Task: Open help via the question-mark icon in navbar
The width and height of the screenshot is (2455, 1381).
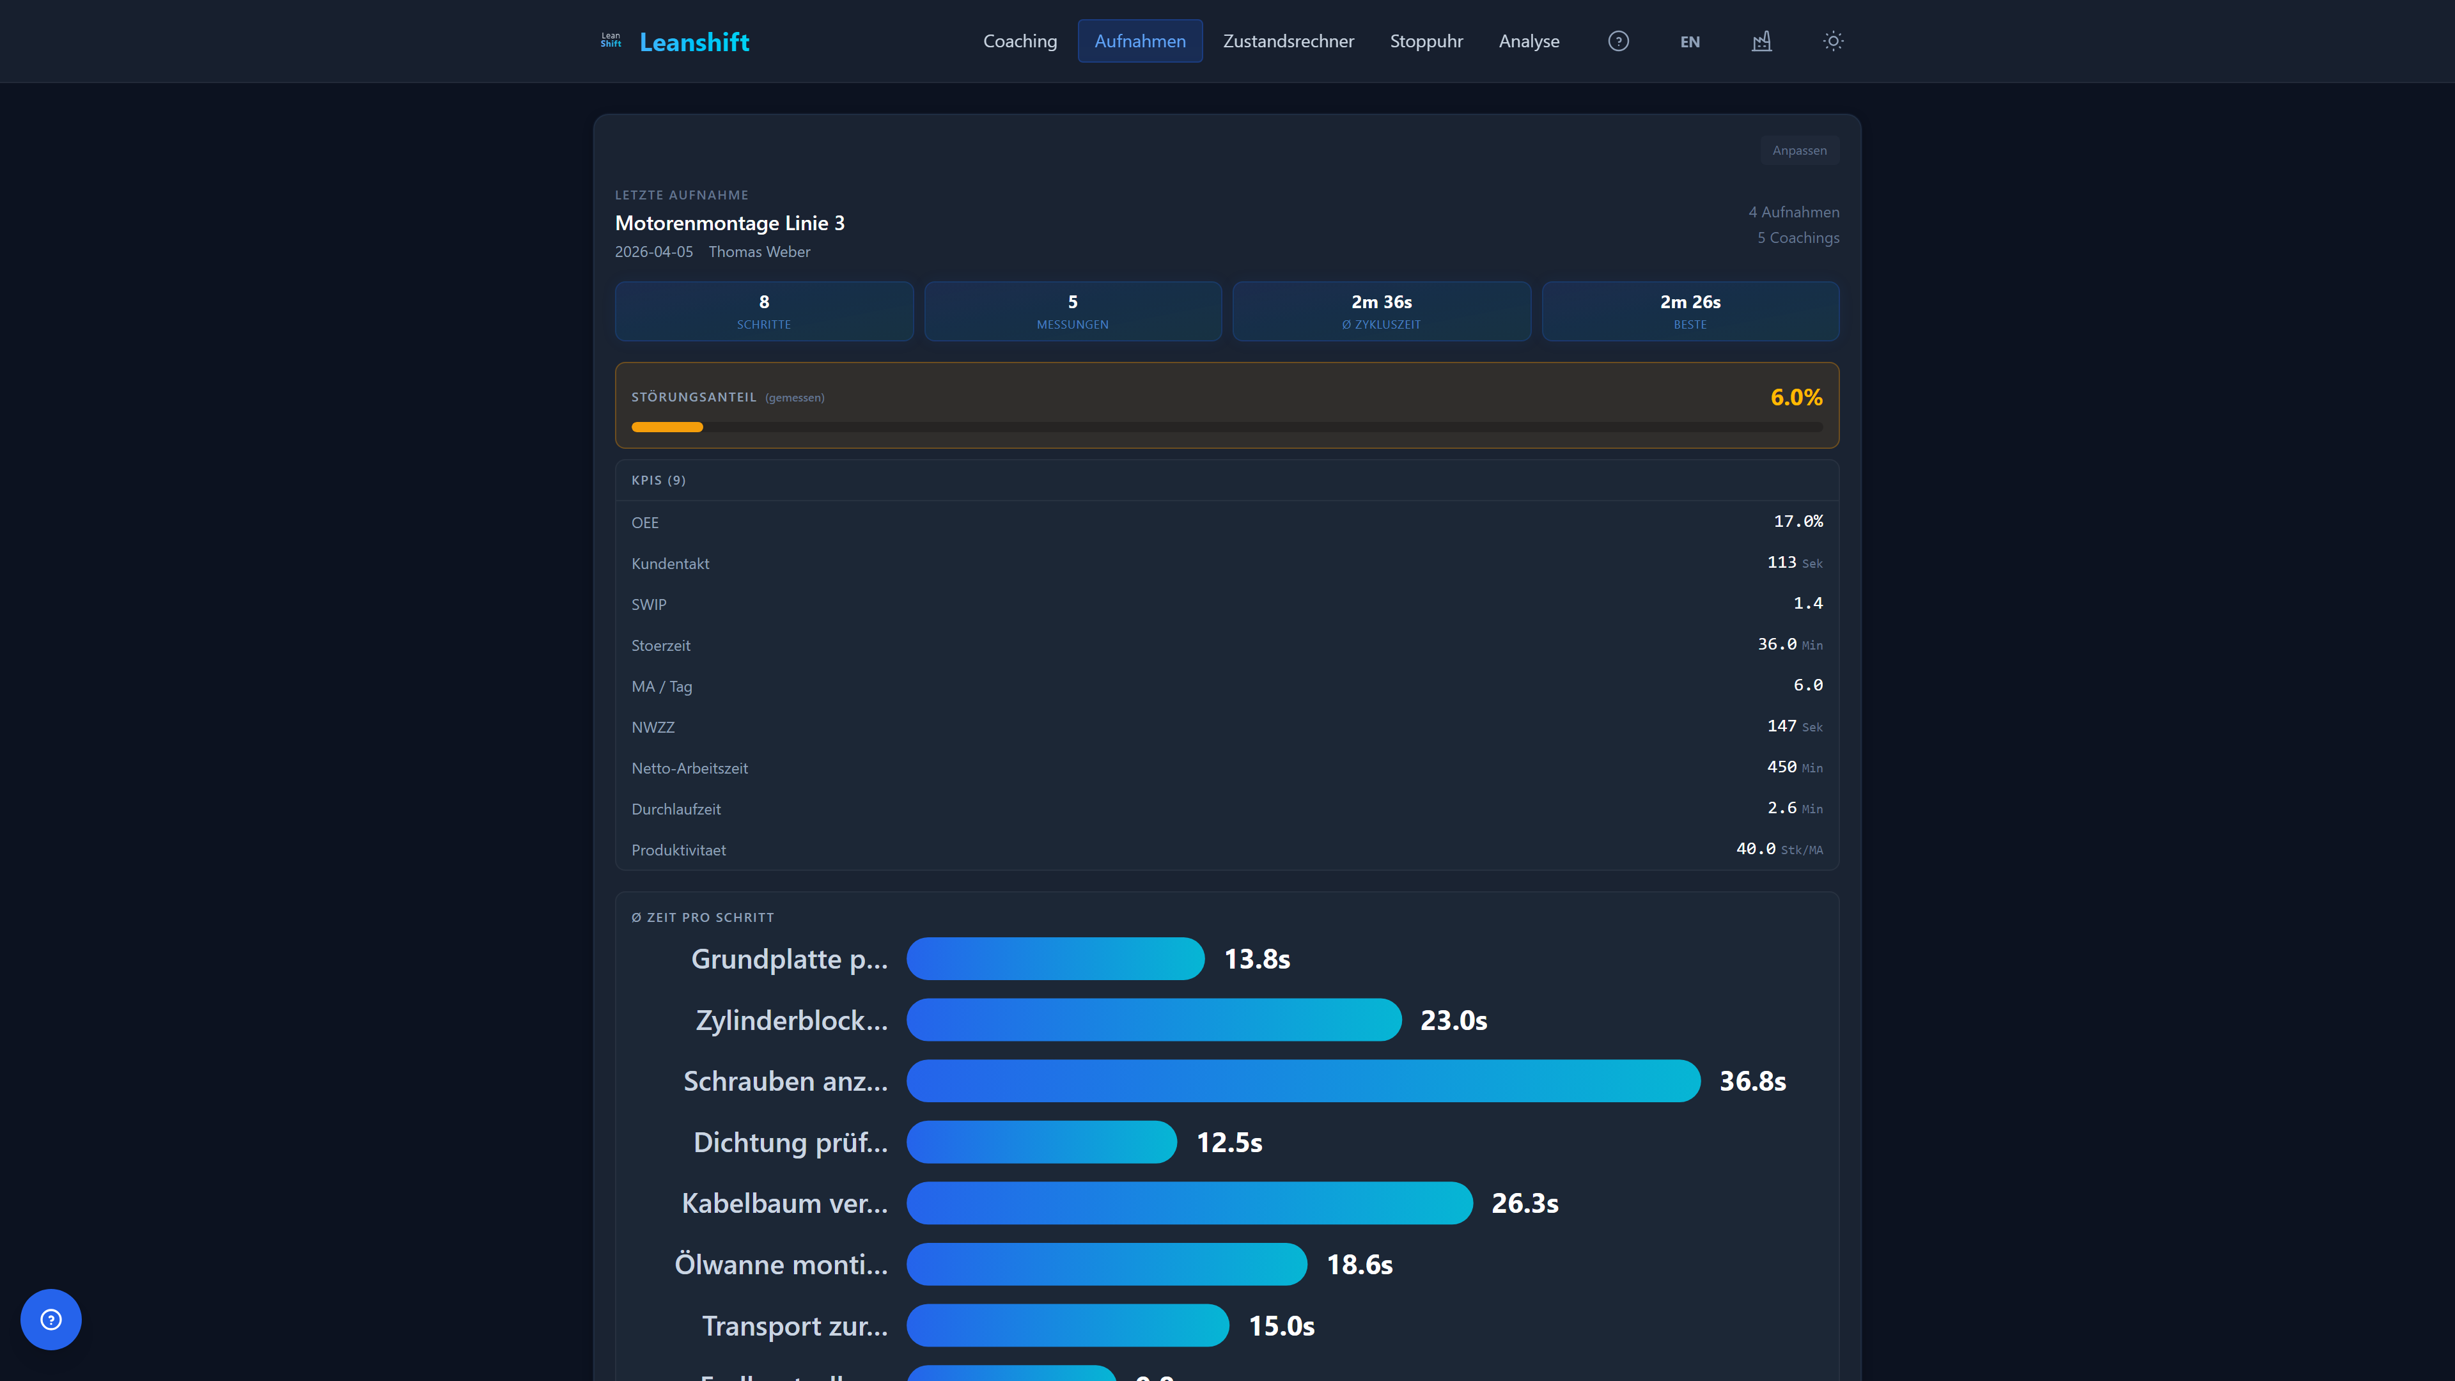Action: [x=1618, y=41]
